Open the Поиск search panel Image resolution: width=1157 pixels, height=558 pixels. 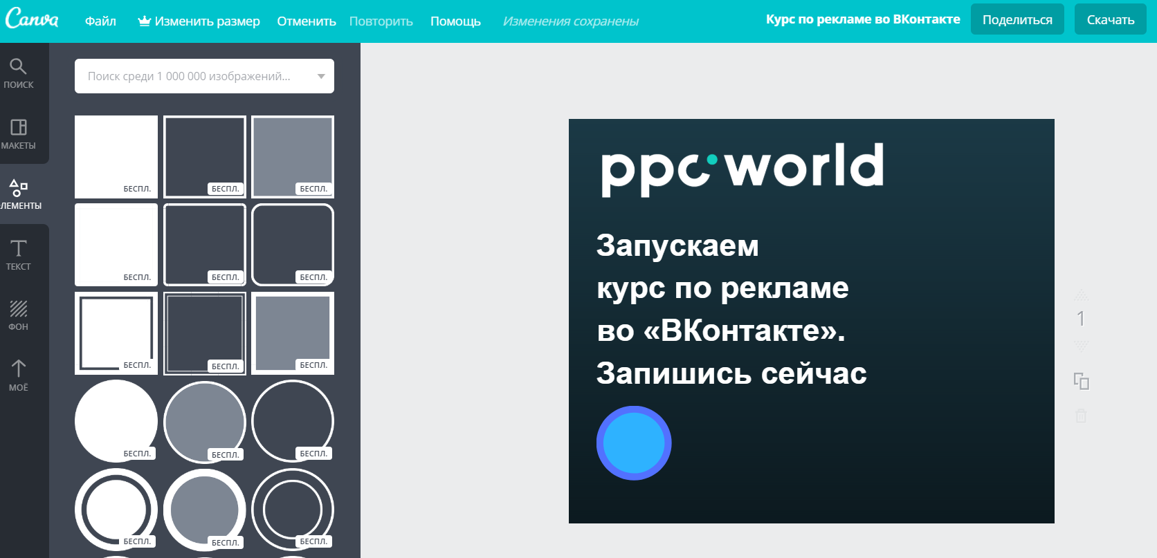[19, 73]
